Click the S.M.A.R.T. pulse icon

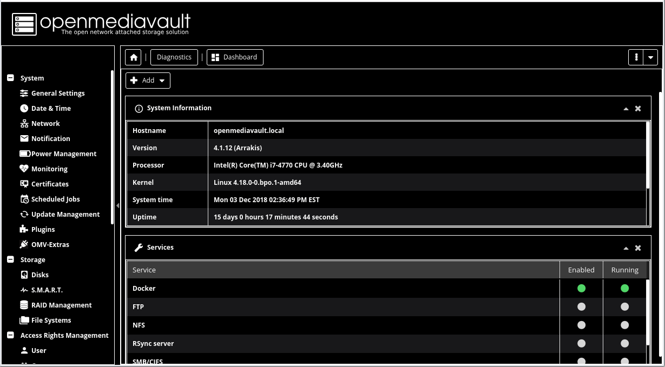24,290
